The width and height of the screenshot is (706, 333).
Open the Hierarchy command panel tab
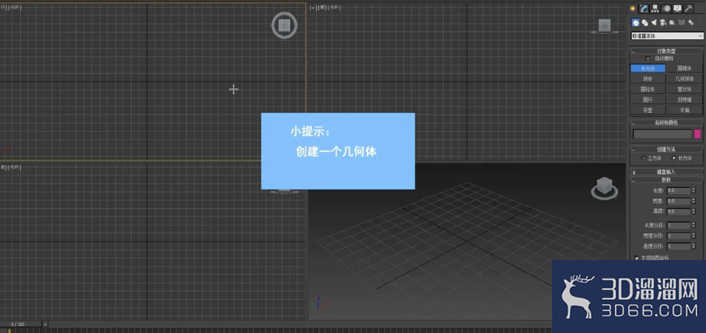(x=655, y=8)
